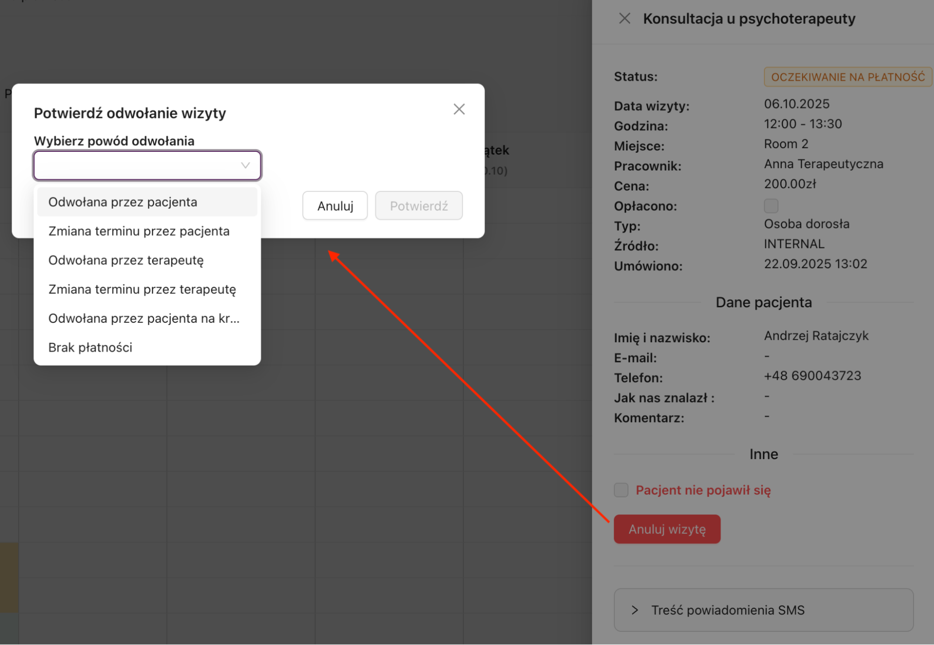
Task: Choose Zmiana terminu przez pacjenta
Action: point(139,231)
